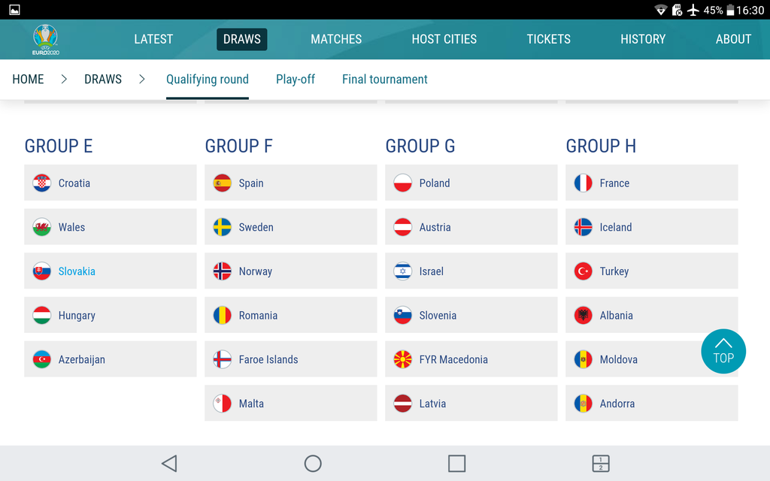This screenshot has width=770, height=481.
Task: Click the UEFA EURO 2020 logo
Action: click(46, 39)
